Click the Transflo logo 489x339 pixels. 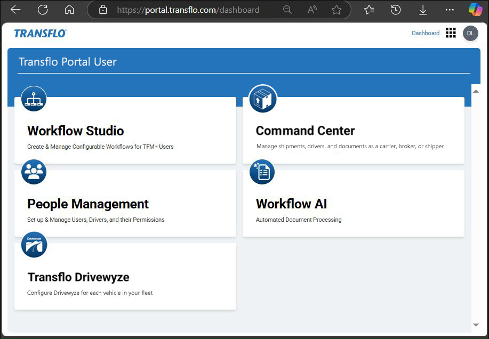tap(40, 34)
